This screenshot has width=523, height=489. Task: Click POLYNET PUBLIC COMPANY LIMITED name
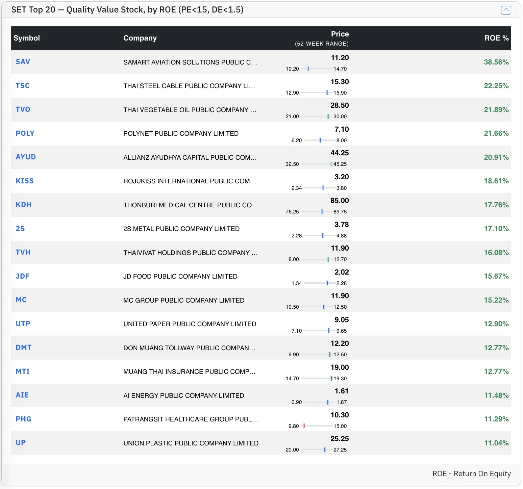[x=181, y=133]
